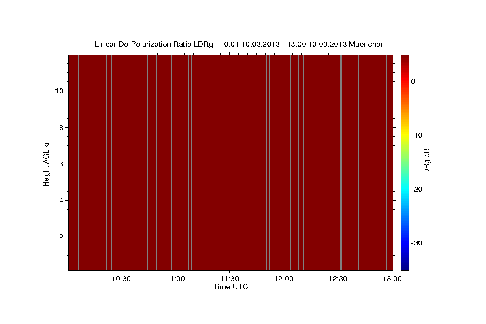
Task: Click the 'Height AGL km' axis label
Action: pyautogui.click(x=46, y=162)
